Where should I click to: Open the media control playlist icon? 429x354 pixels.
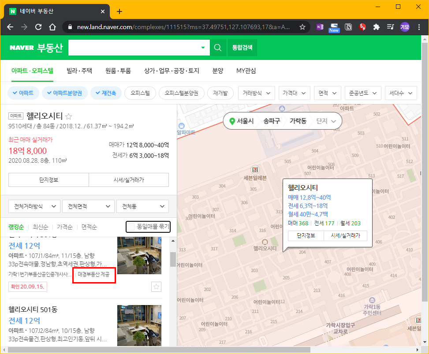tap(391, 27)
